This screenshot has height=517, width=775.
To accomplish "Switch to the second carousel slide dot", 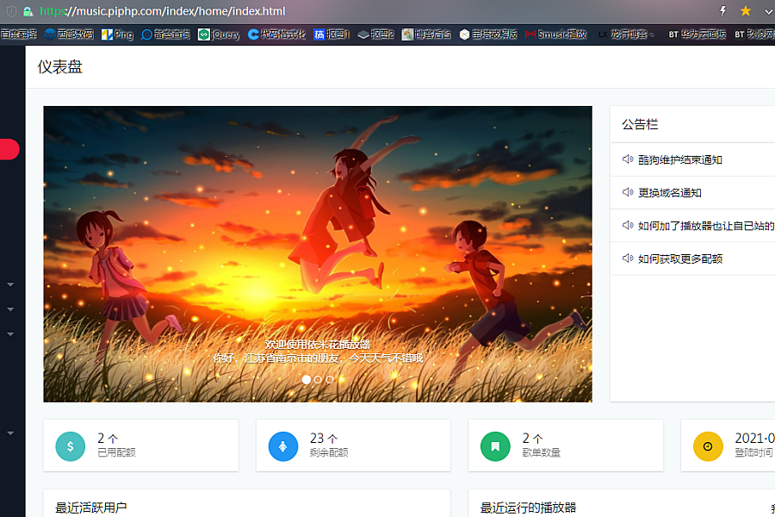I will coord(318,379).
